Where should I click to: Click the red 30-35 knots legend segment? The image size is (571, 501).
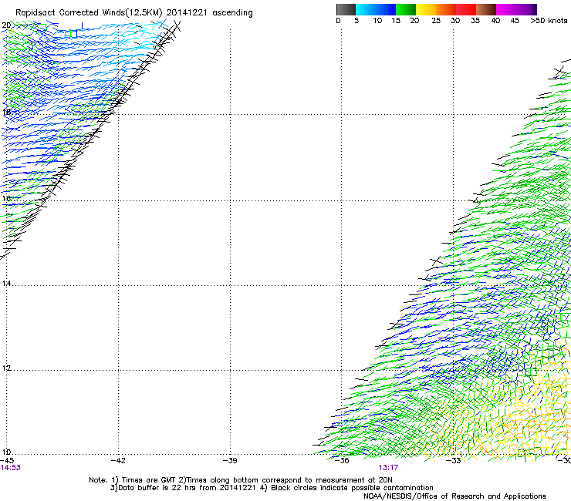click(466, 9)
